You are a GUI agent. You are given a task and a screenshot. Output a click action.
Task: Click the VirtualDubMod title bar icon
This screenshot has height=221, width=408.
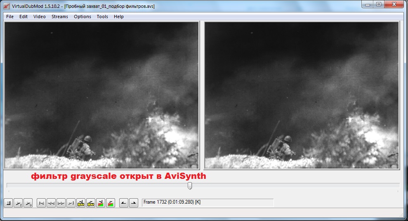pos(7,6)
